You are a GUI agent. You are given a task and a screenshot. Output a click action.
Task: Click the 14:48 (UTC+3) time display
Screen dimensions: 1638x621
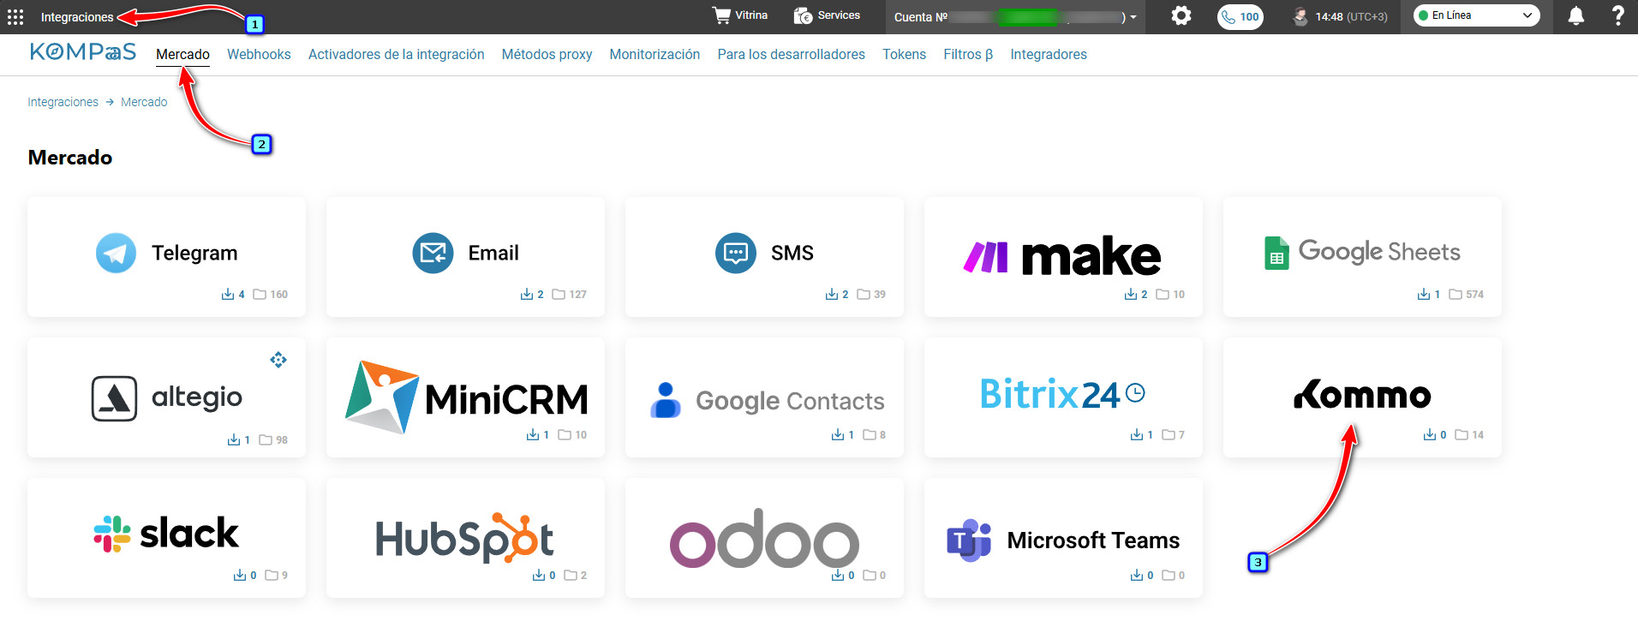tap(1351, 16)
